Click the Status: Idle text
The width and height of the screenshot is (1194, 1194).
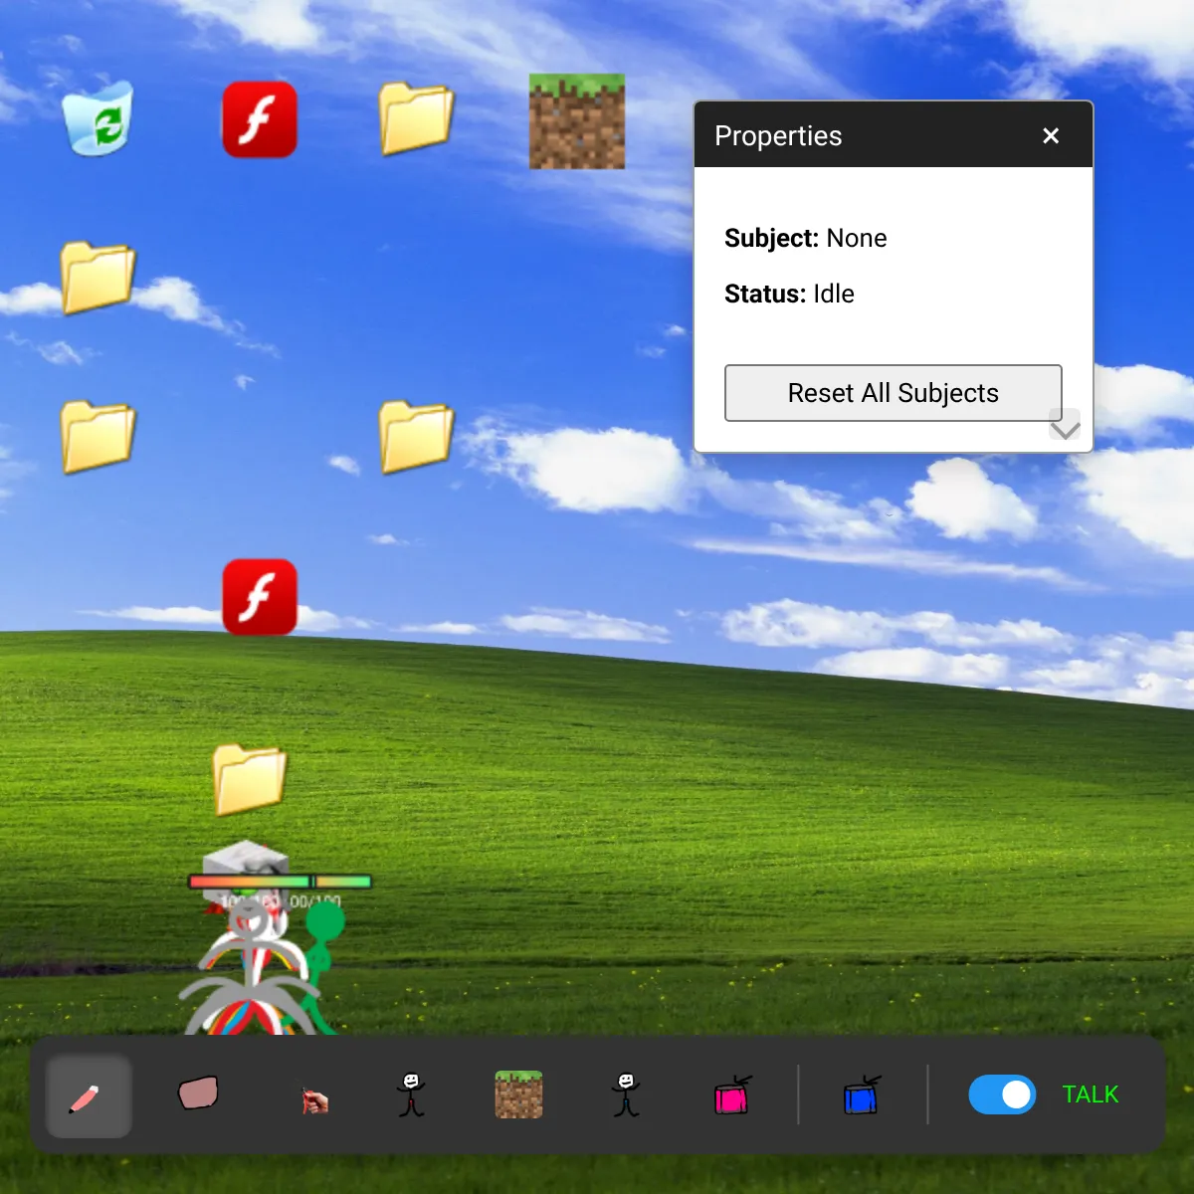point(789,294)
